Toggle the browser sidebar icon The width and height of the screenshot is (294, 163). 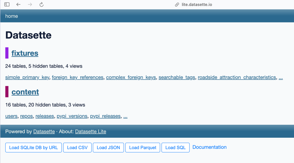7,4
